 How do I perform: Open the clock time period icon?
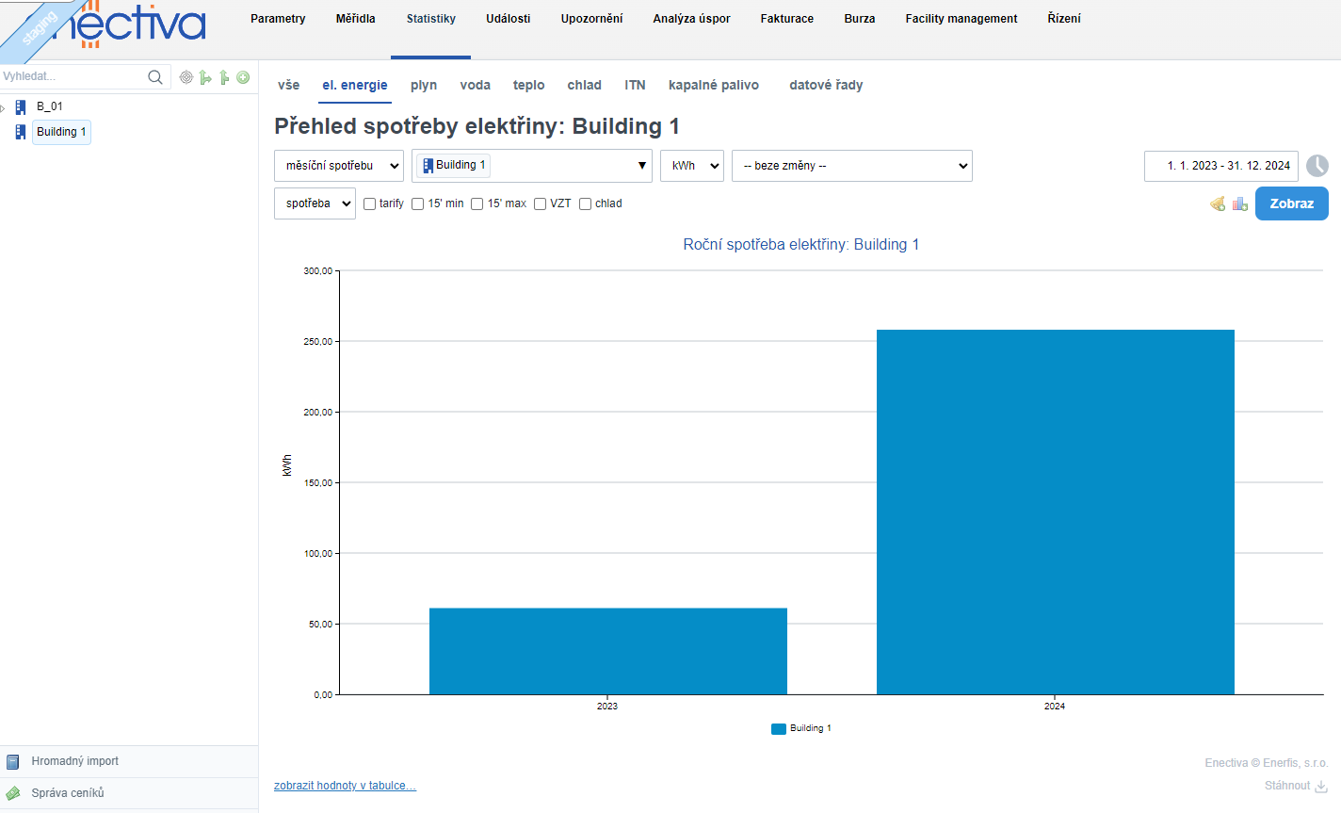(x=1317, y=166)
